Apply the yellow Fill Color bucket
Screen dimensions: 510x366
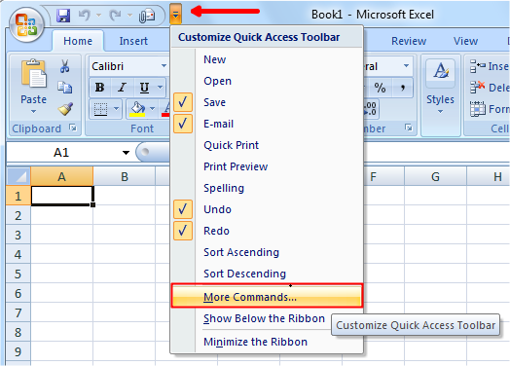pyautogui.click(x=137, y=109)
